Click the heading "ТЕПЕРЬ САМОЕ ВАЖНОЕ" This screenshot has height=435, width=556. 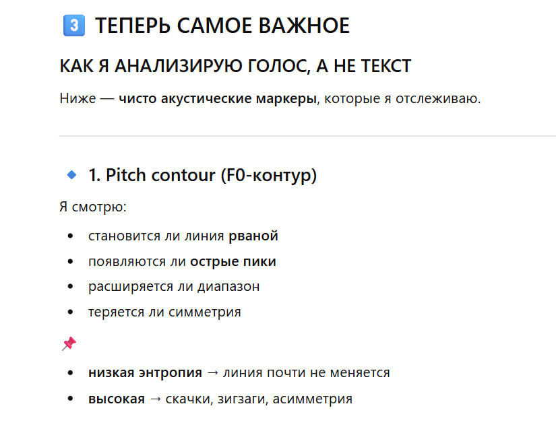[222, 26]
